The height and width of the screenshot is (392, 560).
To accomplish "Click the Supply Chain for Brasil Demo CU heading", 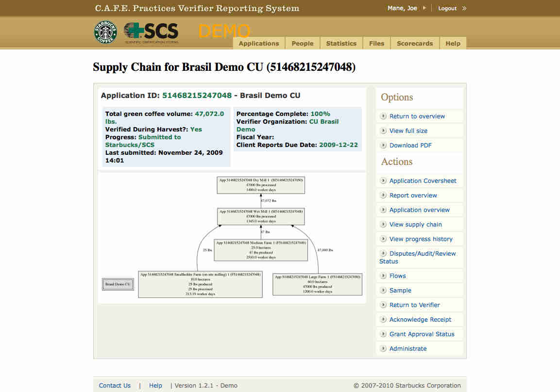I will [224, 67].
